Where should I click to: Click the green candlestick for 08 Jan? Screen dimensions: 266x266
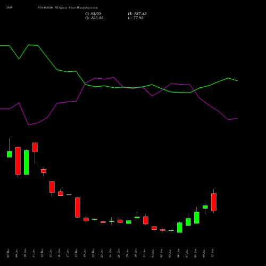click(x=197, y=218)
